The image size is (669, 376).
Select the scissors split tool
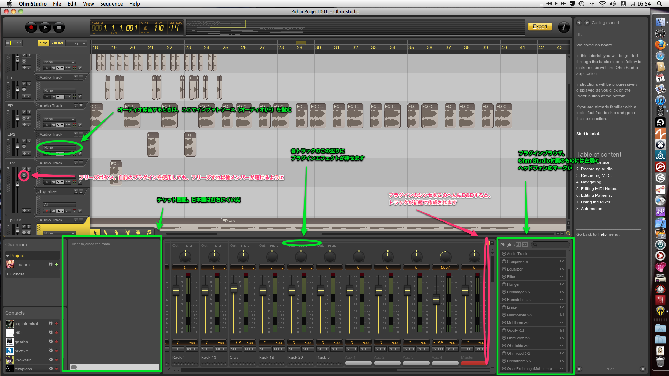(x=127, y=232)
